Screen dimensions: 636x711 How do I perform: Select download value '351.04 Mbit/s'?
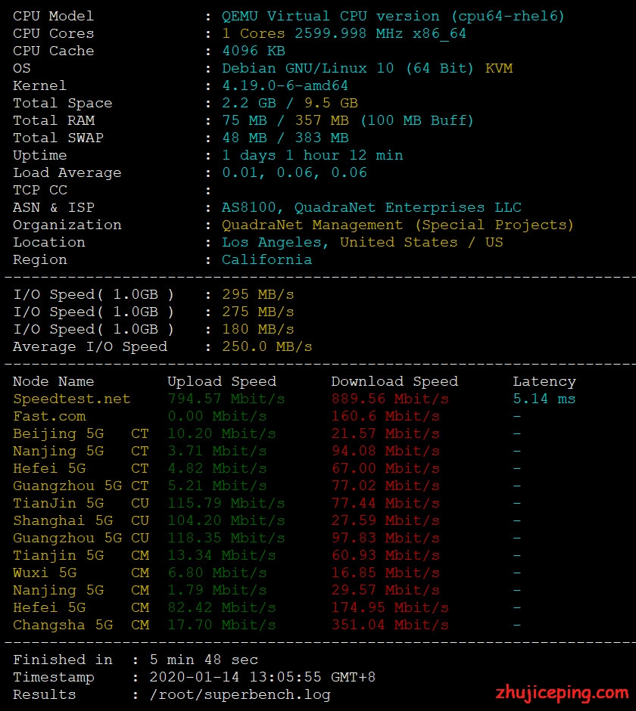[x=390, y=626]
